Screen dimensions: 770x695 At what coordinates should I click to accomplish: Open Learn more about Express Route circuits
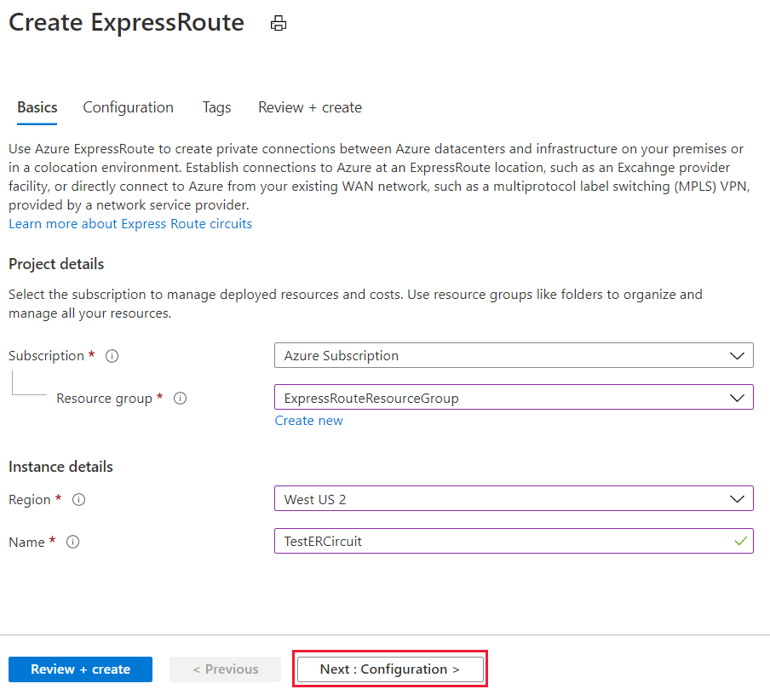tap(130, 224)
